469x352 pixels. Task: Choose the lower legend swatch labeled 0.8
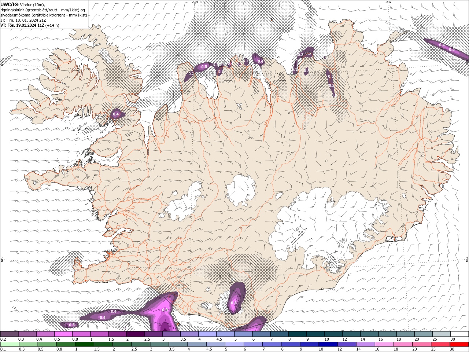pyautogui.click(x=66, y=344)
